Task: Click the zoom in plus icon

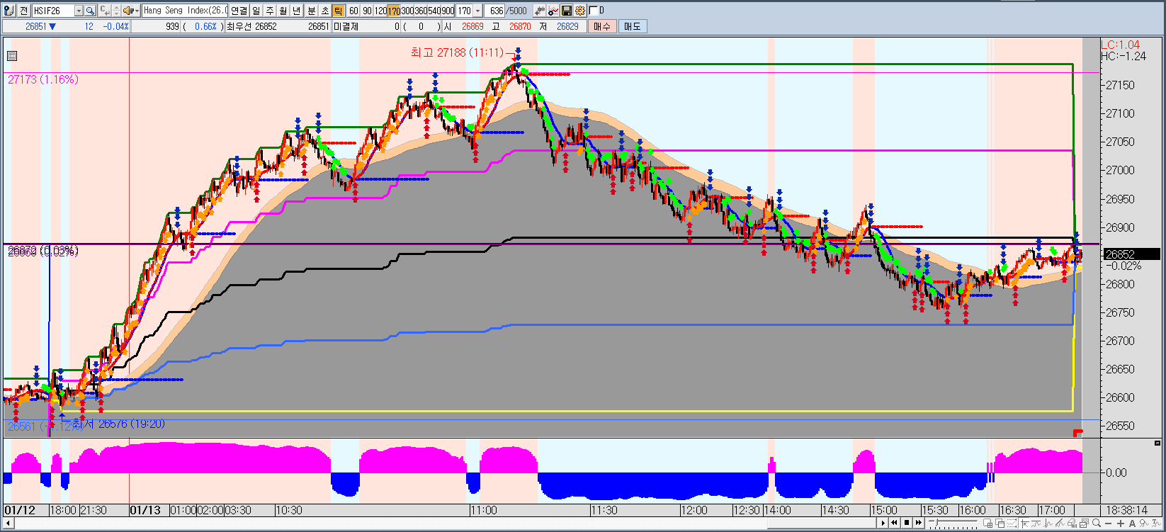Action: [1120, 523]
